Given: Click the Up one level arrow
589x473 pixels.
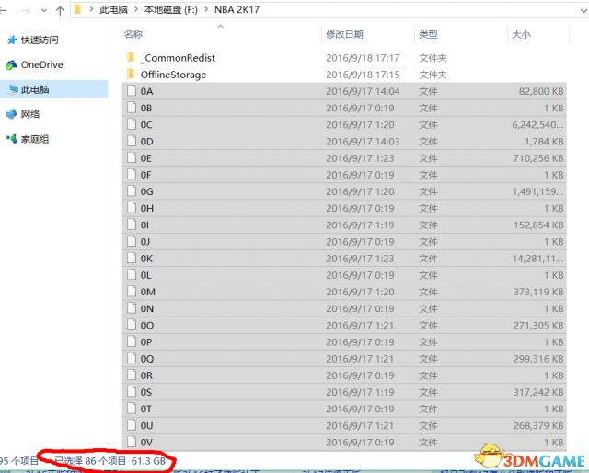Looking at the screenshot, I should [x=60, y=10].
